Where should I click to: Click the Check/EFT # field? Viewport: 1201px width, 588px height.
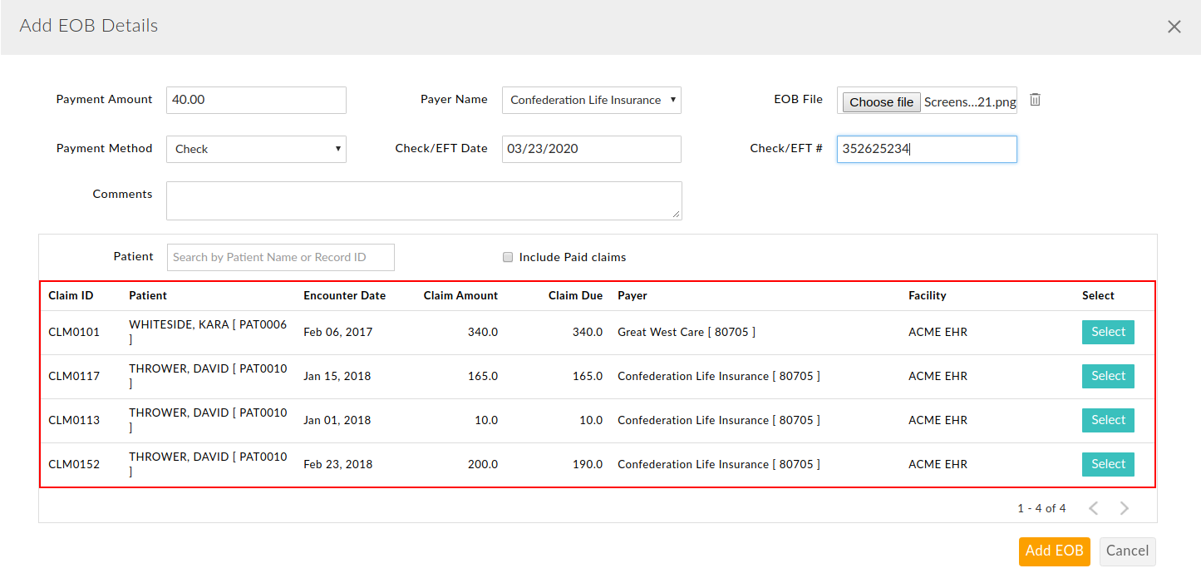point(927,149)
